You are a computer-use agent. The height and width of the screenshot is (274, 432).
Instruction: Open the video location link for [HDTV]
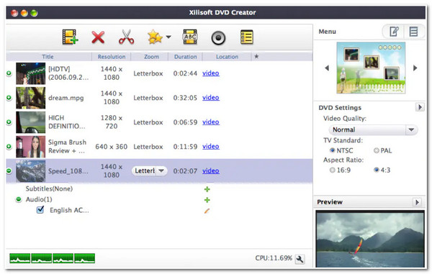click(211, 73)
